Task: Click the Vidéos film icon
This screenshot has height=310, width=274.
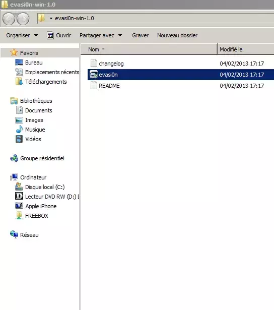Action: (19, 139)
